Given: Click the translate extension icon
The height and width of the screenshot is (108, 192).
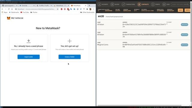Looking at the screenshot, I should point(71,9).
